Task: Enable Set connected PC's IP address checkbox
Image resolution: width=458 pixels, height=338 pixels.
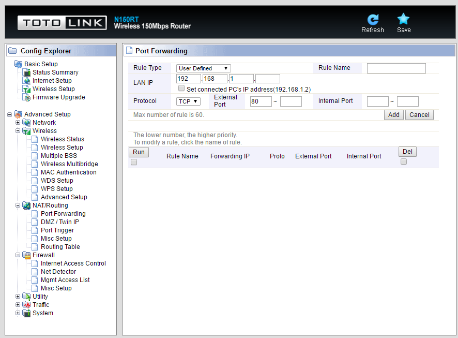Action: pos(181,89)
